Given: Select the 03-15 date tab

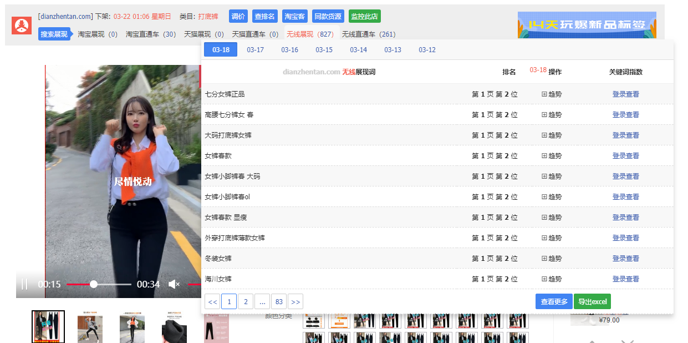Looking at the screenshot, I should [324, 49].
